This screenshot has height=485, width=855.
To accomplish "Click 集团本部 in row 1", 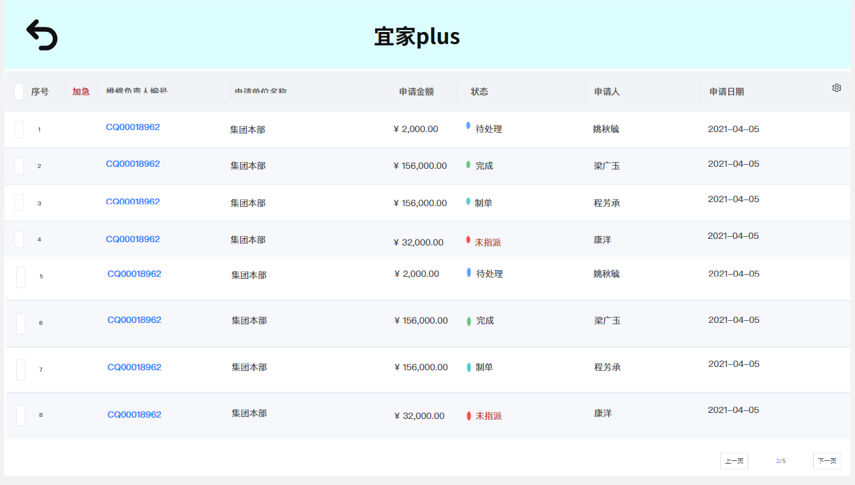I will pyautogui.click(x=248, y=129).
